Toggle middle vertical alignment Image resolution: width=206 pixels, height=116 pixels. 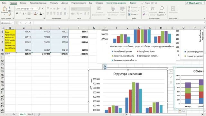coord(51,9)
